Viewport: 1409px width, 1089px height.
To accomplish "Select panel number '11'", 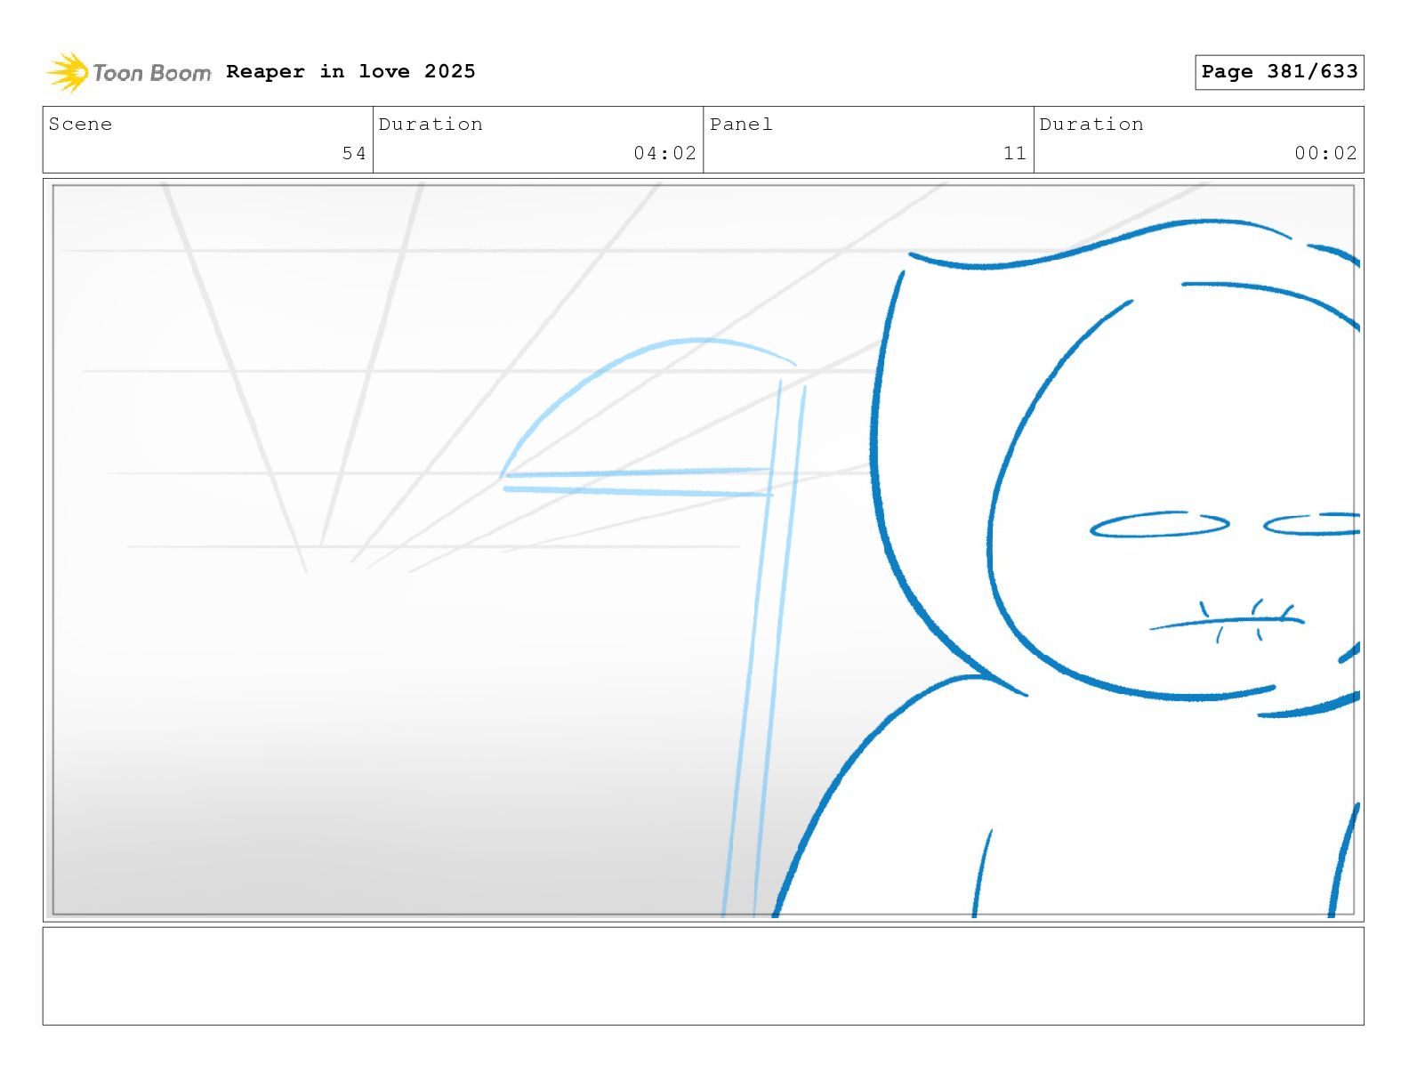I will (1015, 153).
